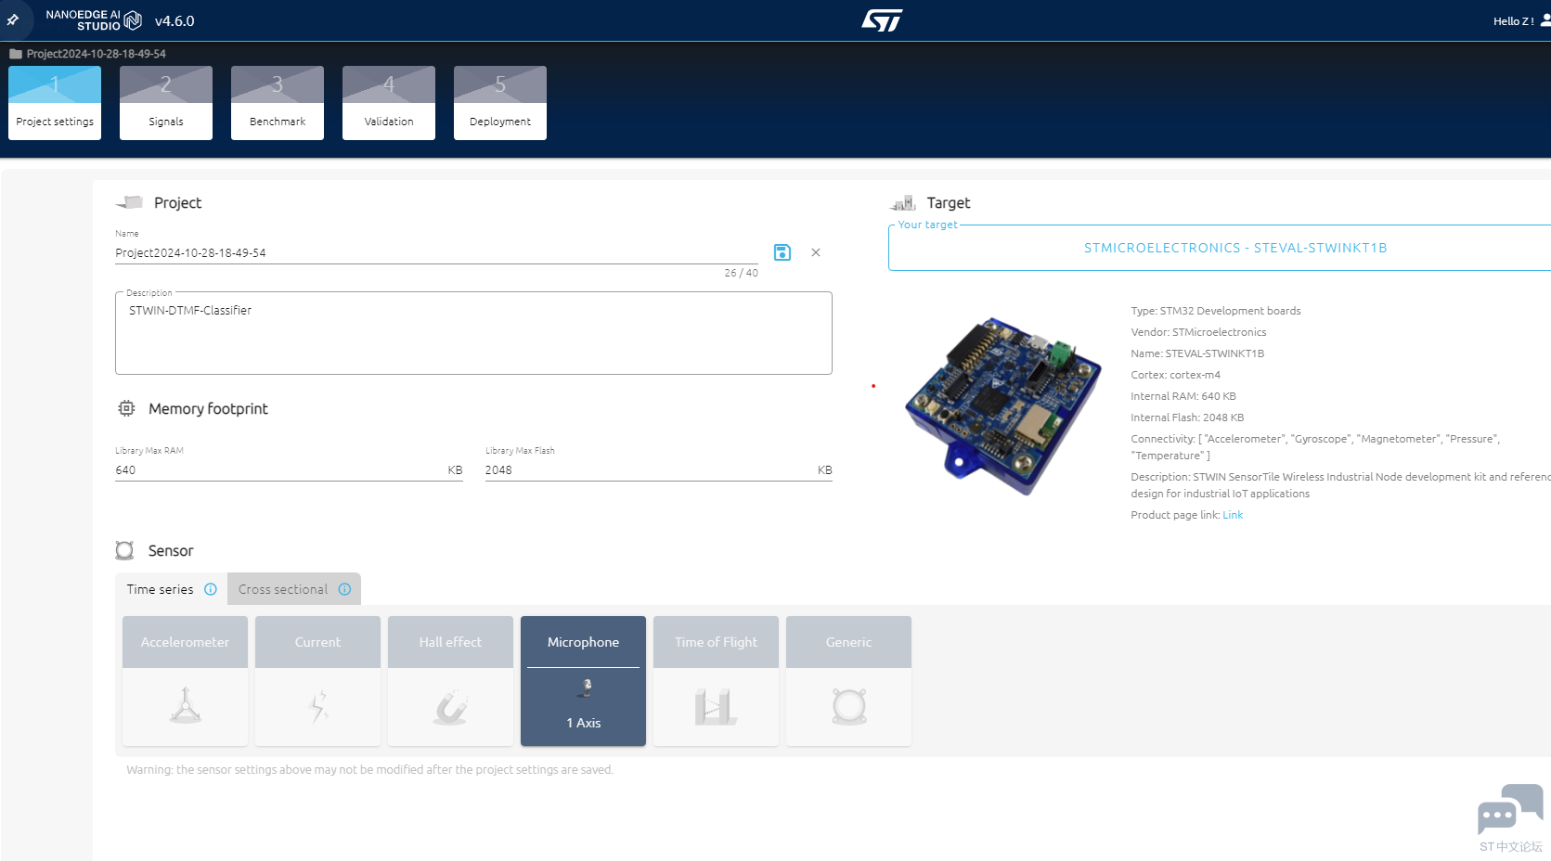The image size is (1551, 861).
Task: Switch to the Cross sectional tab
Action: pyautogui.click(x=294, y=589)
